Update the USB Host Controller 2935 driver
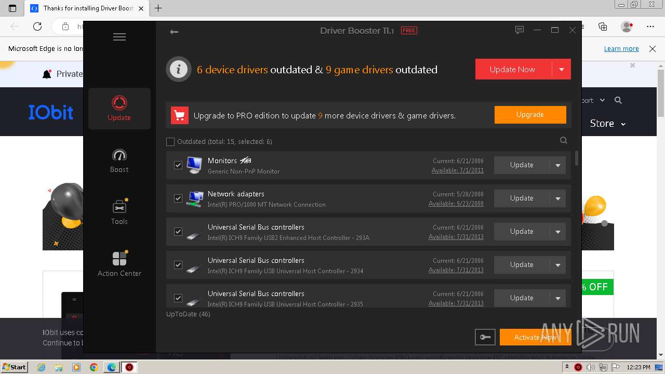 tap(522, 298)
